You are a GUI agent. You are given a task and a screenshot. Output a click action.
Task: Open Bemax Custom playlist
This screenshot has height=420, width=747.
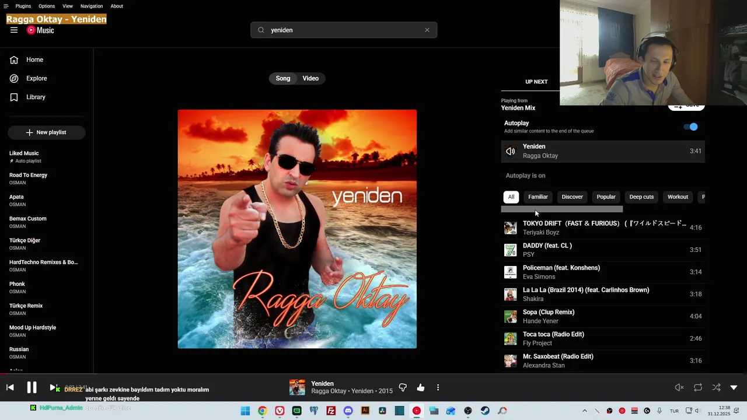coord(47,222)
